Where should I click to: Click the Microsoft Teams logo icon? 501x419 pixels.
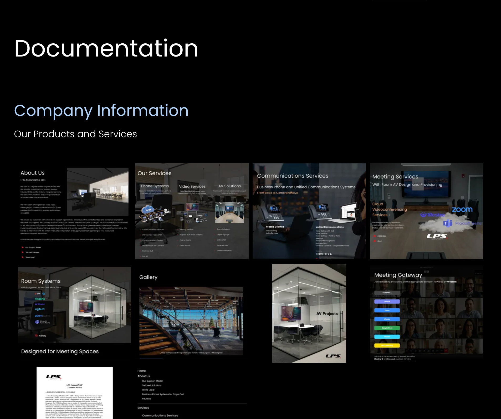click(x=448, y=223)
